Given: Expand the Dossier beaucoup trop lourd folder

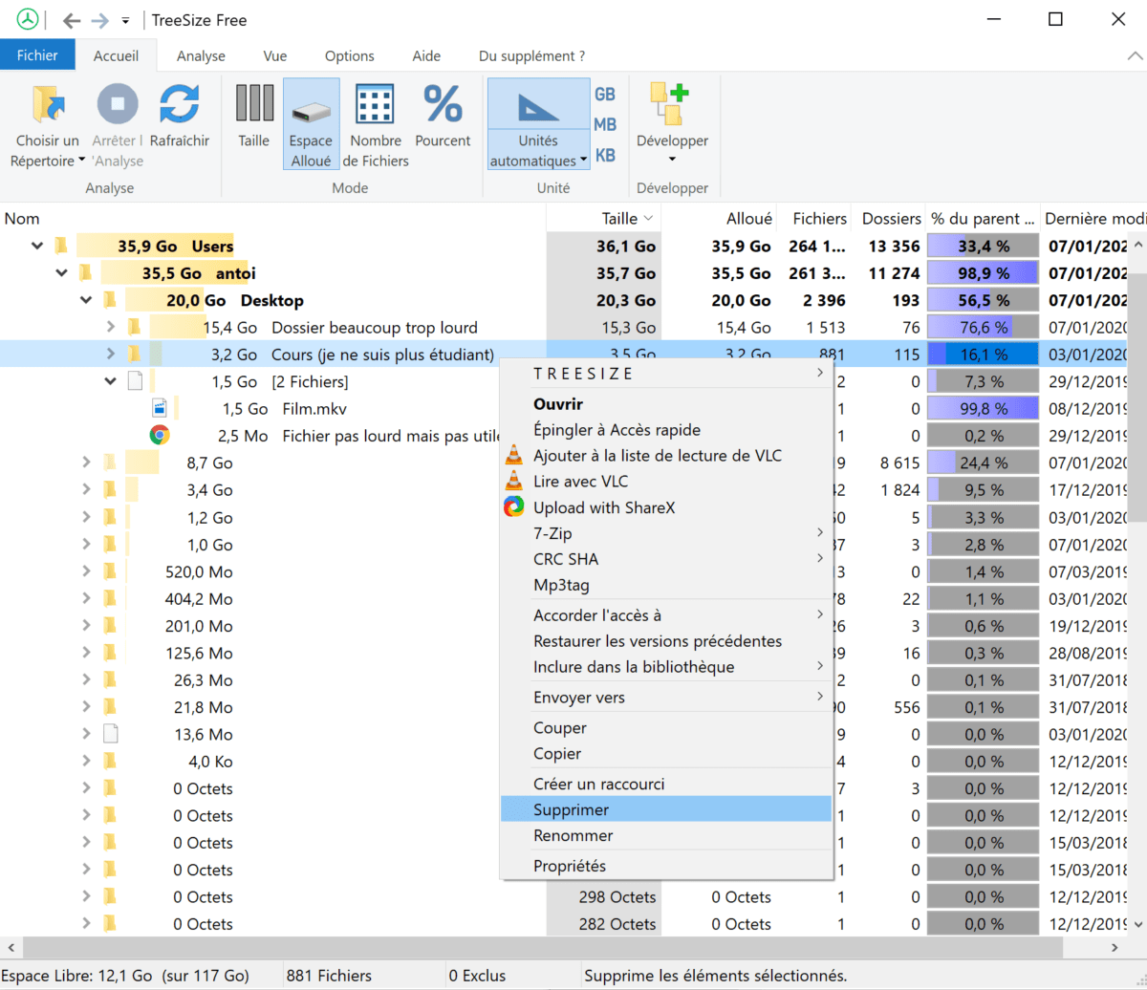Looking at the screenshot, I should coord(111,328).
